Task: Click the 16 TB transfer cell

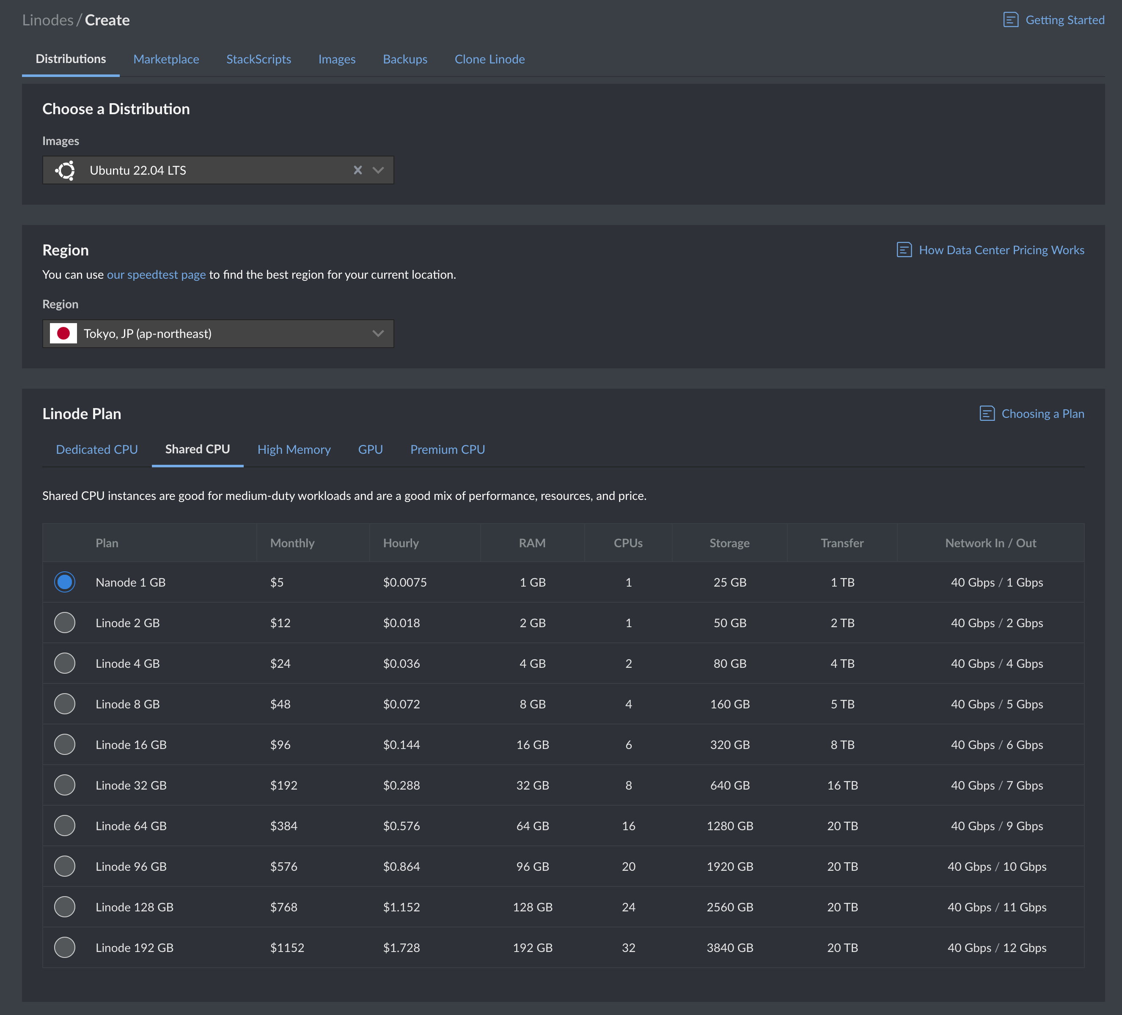Action: pos(842,785)
